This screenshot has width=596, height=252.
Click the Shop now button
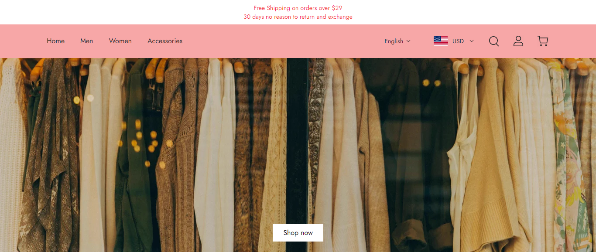298,233
